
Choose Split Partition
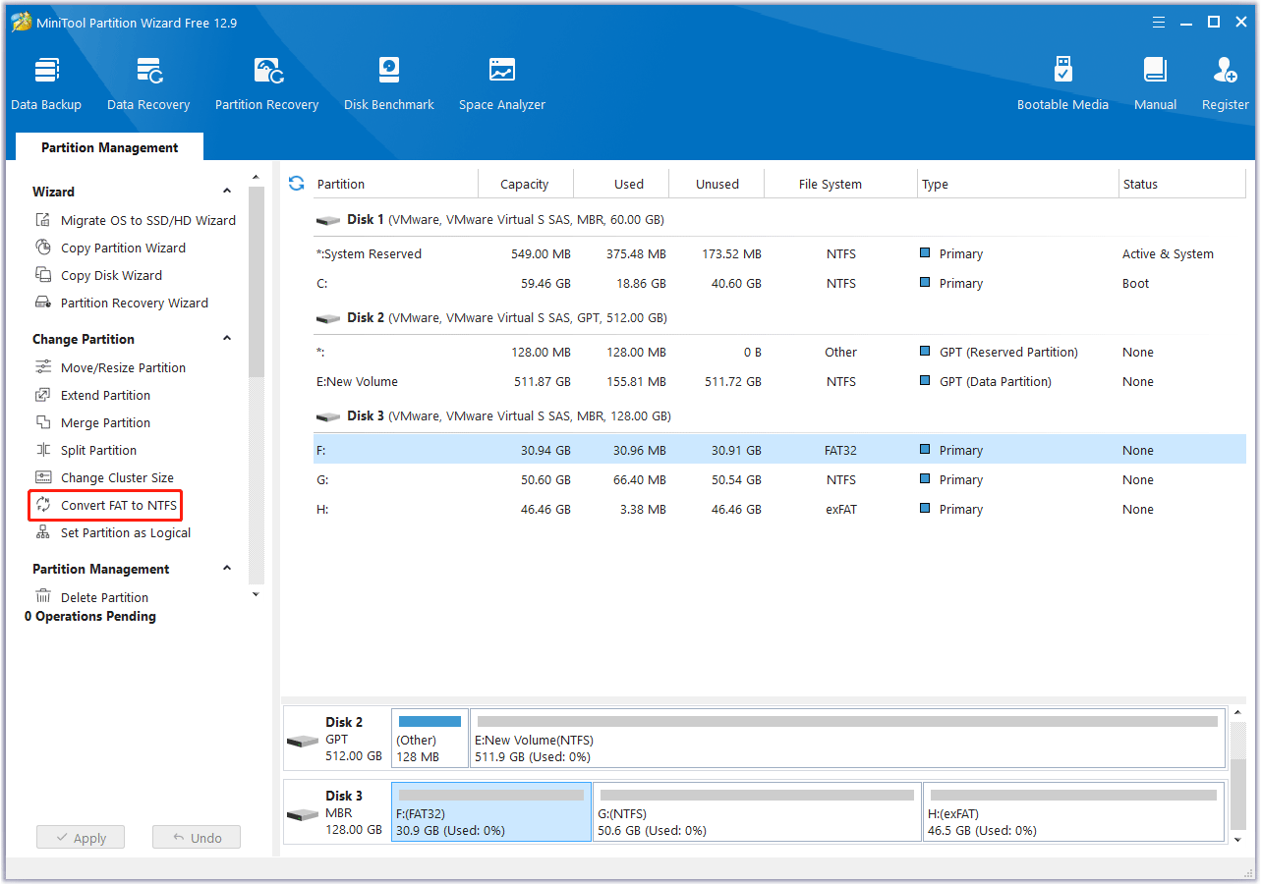(86, 450)
